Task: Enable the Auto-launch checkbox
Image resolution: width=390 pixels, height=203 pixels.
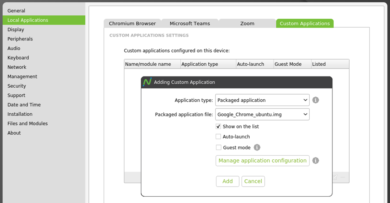Action: pyautogui.click(x=218, y=137)
